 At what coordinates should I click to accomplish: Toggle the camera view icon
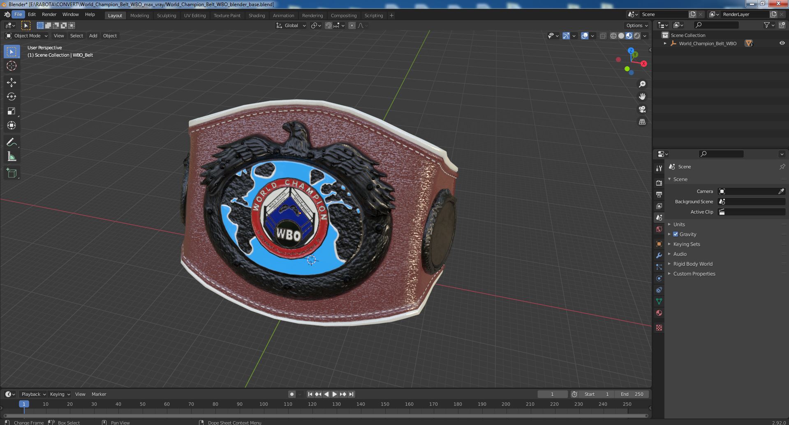tap(642, 109)
